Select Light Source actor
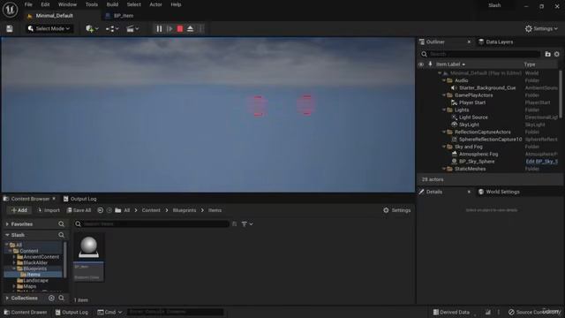Viewport: 565px width, 318px height. [473, 117]
